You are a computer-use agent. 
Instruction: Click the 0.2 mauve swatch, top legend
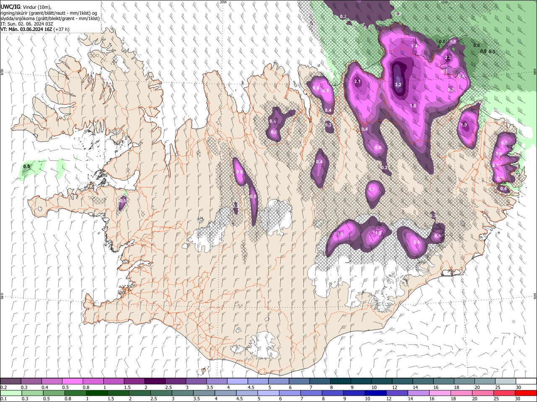coord(11,381)
